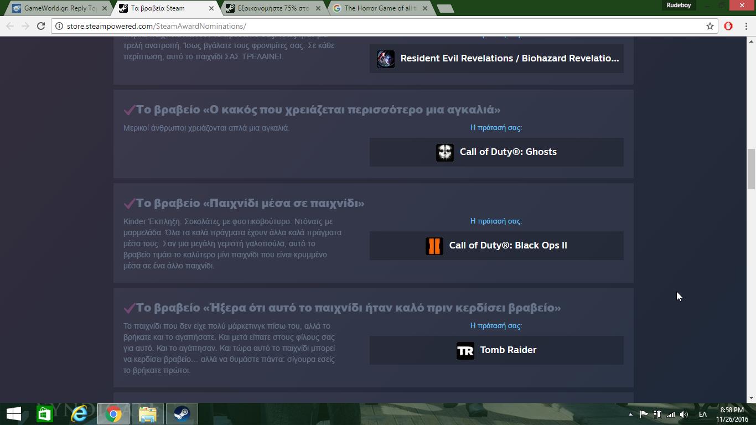
Task: Open the network signal tray icon
Action: pos(671,414)
